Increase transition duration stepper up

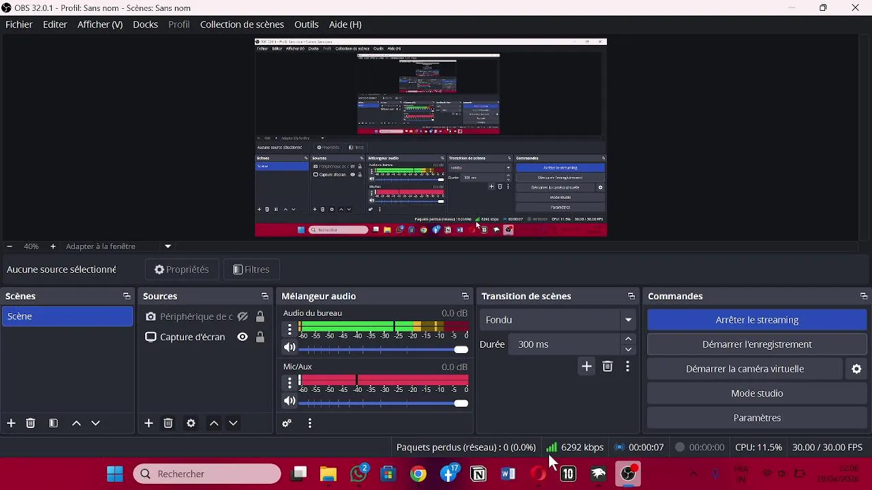(628, 339)
